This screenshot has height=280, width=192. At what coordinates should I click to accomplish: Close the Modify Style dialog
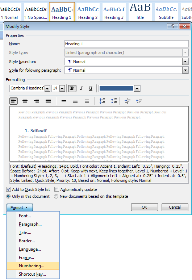[x=184, y=26]
